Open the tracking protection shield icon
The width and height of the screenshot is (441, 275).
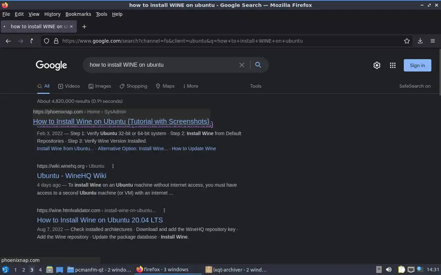(47, 41)
